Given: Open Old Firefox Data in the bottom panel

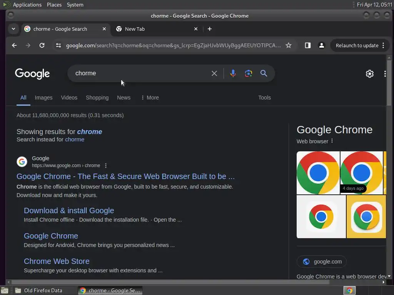Looking at the screenshot, I should 38,290.
